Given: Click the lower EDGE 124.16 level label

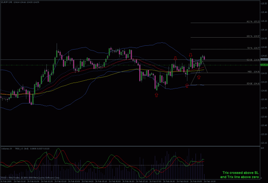Looking at the screenshot, I should coord(253,83).
